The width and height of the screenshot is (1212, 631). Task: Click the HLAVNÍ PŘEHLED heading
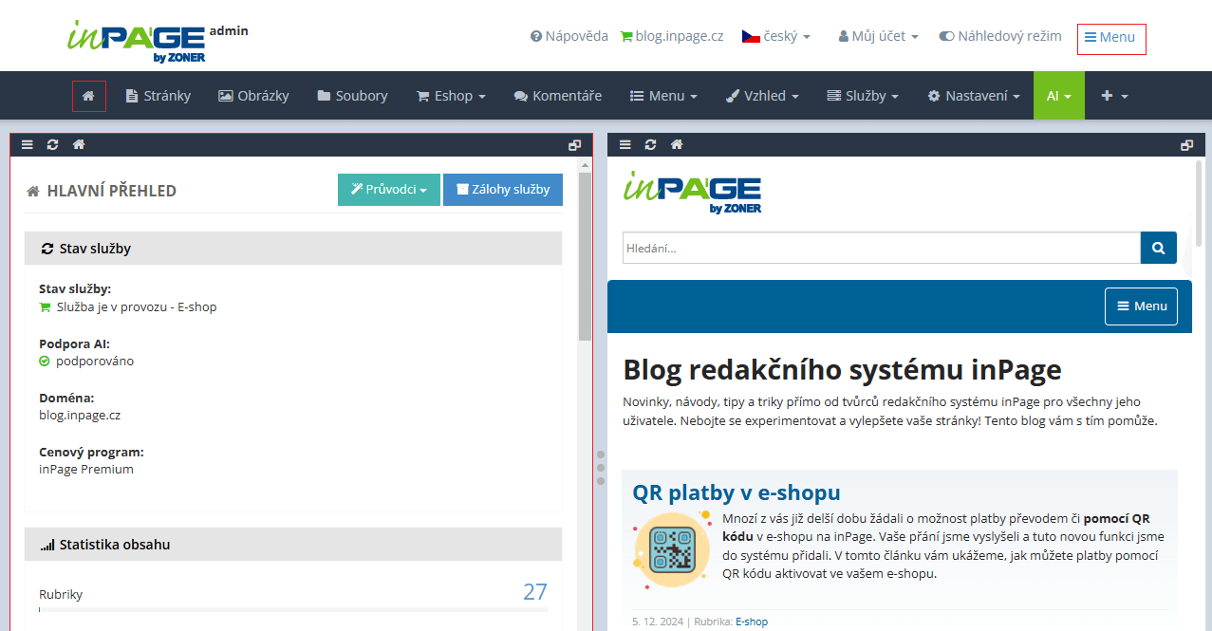tap(112, 191)
